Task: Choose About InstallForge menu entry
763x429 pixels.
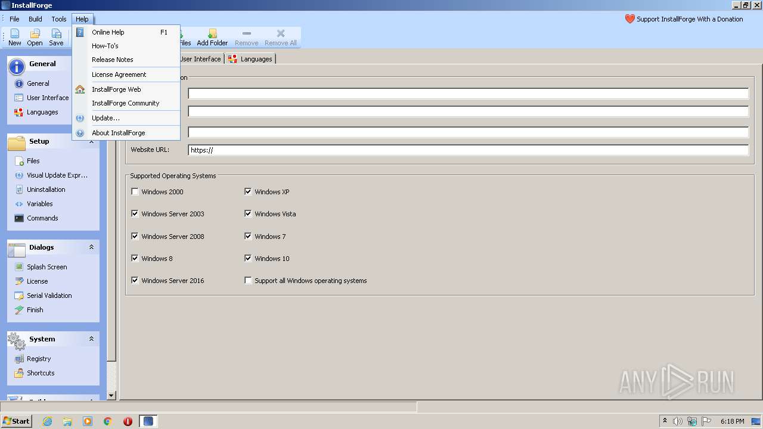Action: click(x=126, y=133)
